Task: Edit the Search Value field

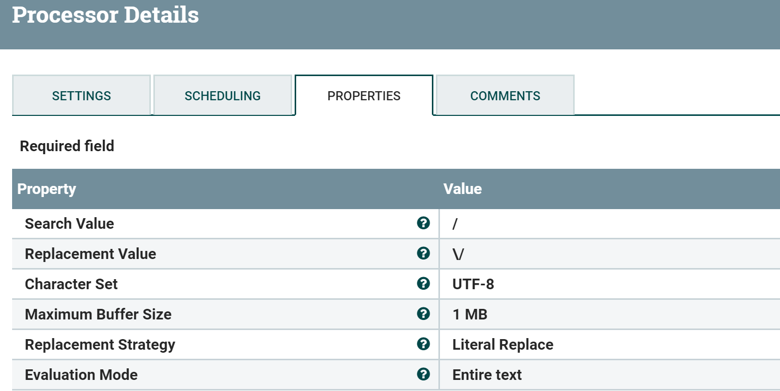Action: pyautogui.click(x=605, y=224)
